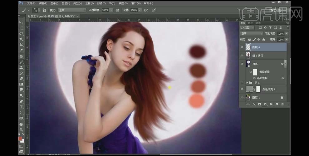Select the Eyedropper tool
This screenshot has width=309, height=156.
click(x=21, y=51)
